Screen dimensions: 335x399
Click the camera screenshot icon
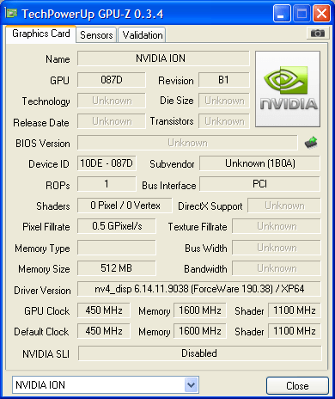[x=317, y=34]
